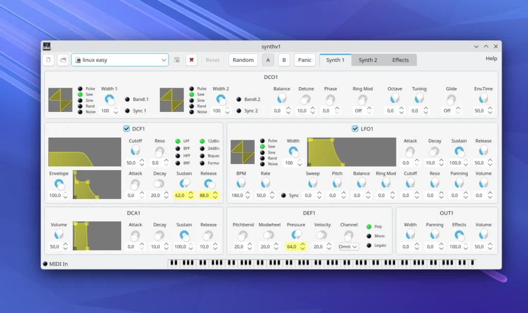Click the DCO1 first oscillator waveform display

click(x=60, y=100)
